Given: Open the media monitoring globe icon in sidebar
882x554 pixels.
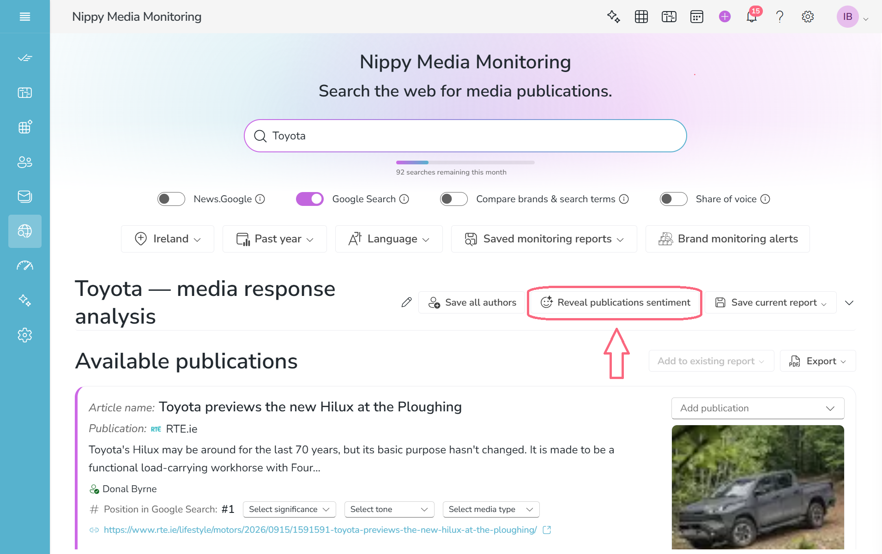Looking at the screenshot, I should click(x=25, y=231).
